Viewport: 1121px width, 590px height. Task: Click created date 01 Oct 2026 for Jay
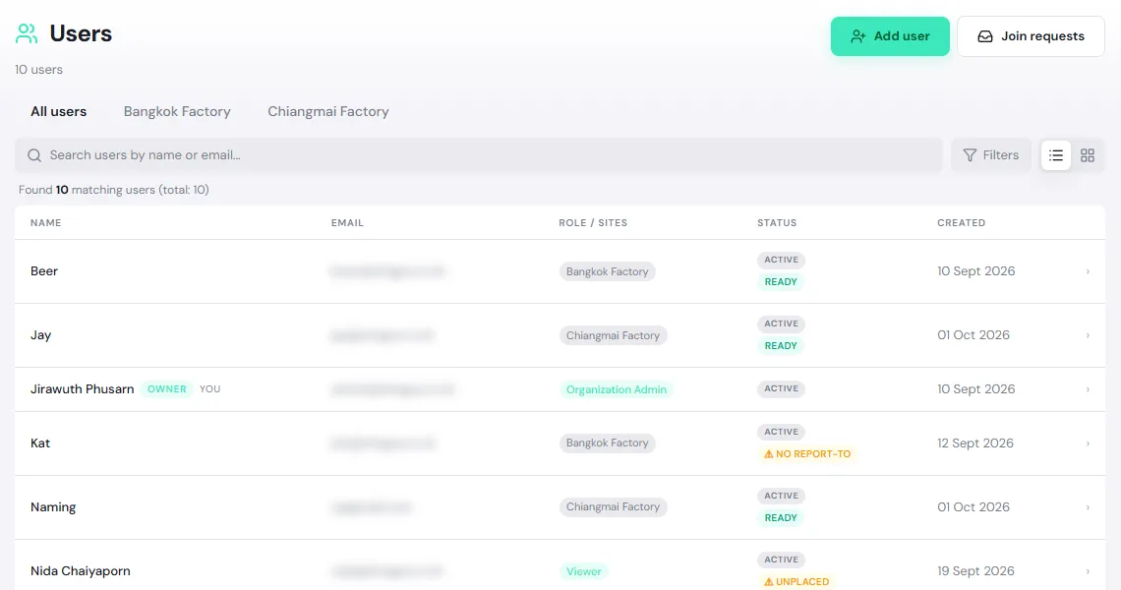[x=973, y=334]
